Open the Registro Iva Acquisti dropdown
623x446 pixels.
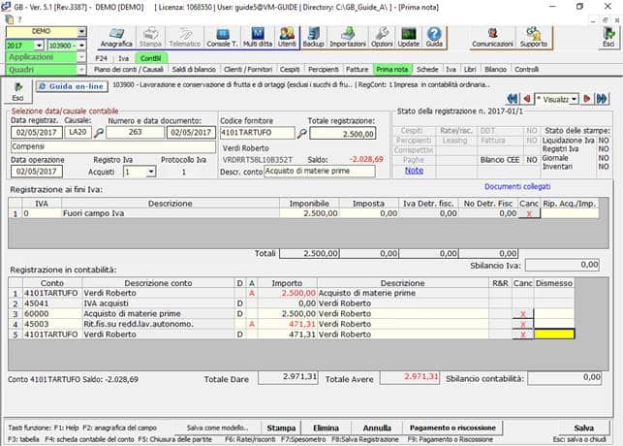[x=151, y=172]
